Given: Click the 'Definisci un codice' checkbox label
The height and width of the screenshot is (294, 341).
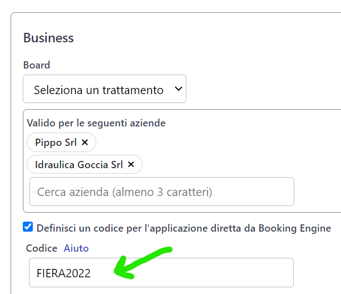Looking at the screenshot, I should [x=184, y=228].
